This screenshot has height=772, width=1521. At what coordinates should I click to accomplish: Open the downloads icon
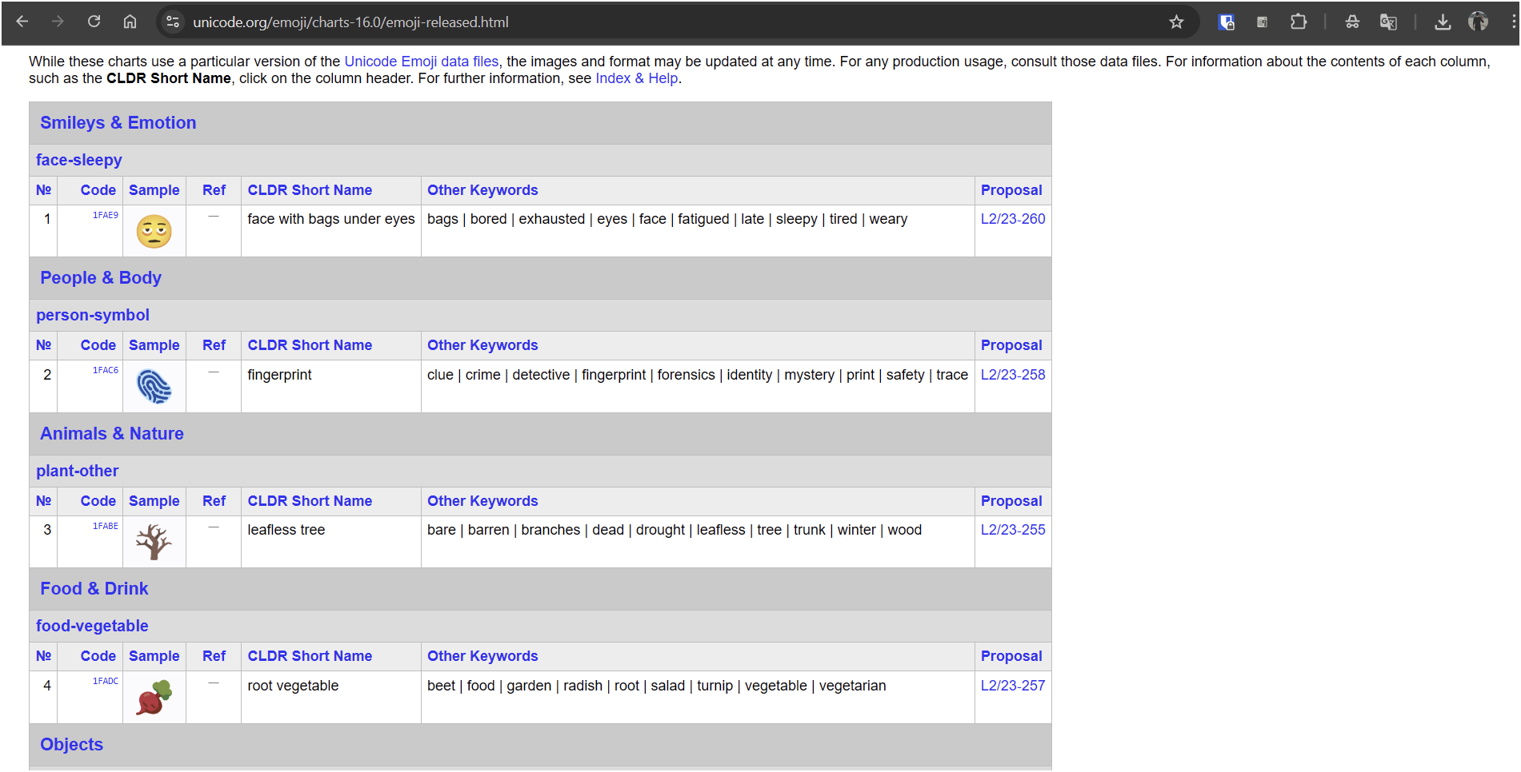click(x=1443, y=22)
